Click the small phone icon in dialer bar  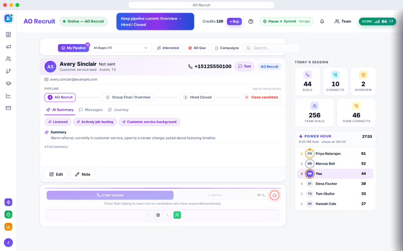pos(168,215)
